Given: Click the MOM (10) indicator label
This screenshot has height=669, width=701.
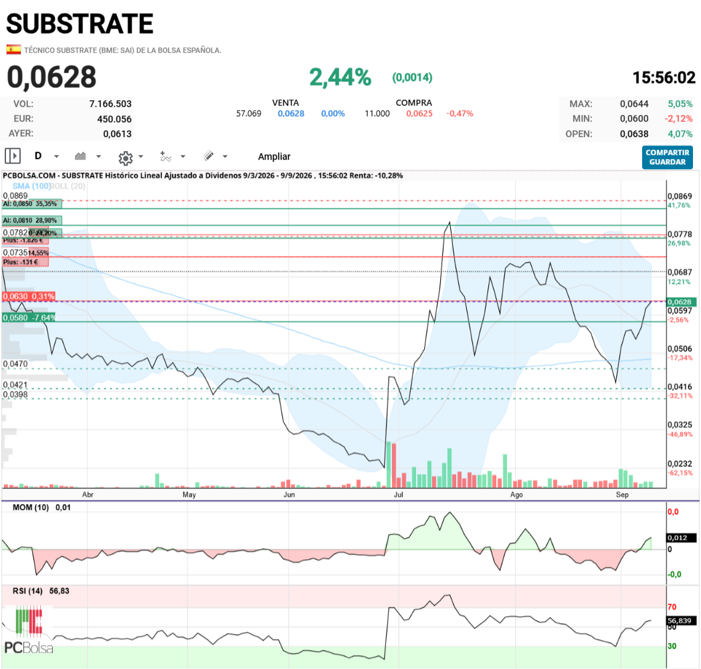Looking at the screenshot, I should 30,507.
